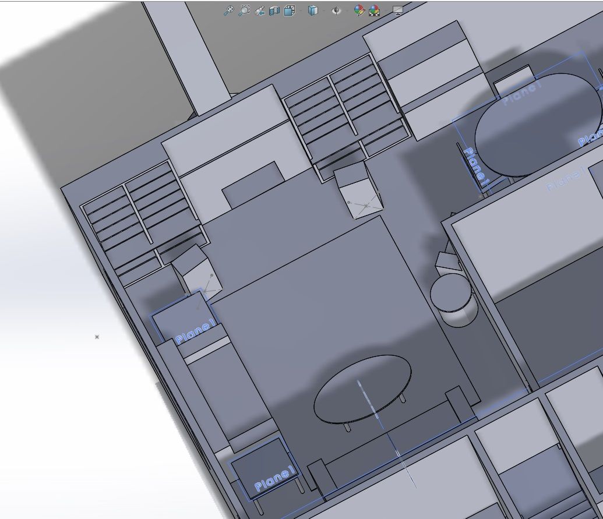Open the Edit Appearance tool
The height and width of the screenshot is (519, 603).
(x=358, y=10)
